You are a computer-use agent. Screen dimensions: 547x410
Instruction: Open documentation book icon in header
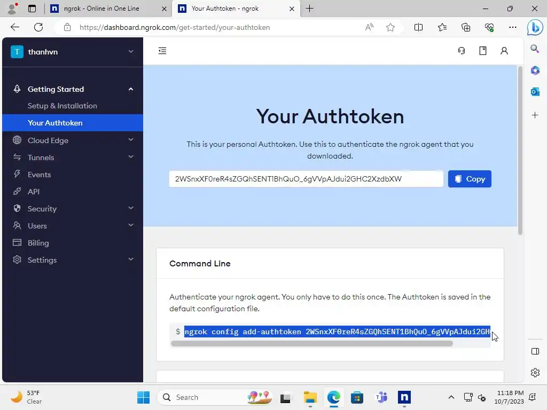(x=483, y=51)
